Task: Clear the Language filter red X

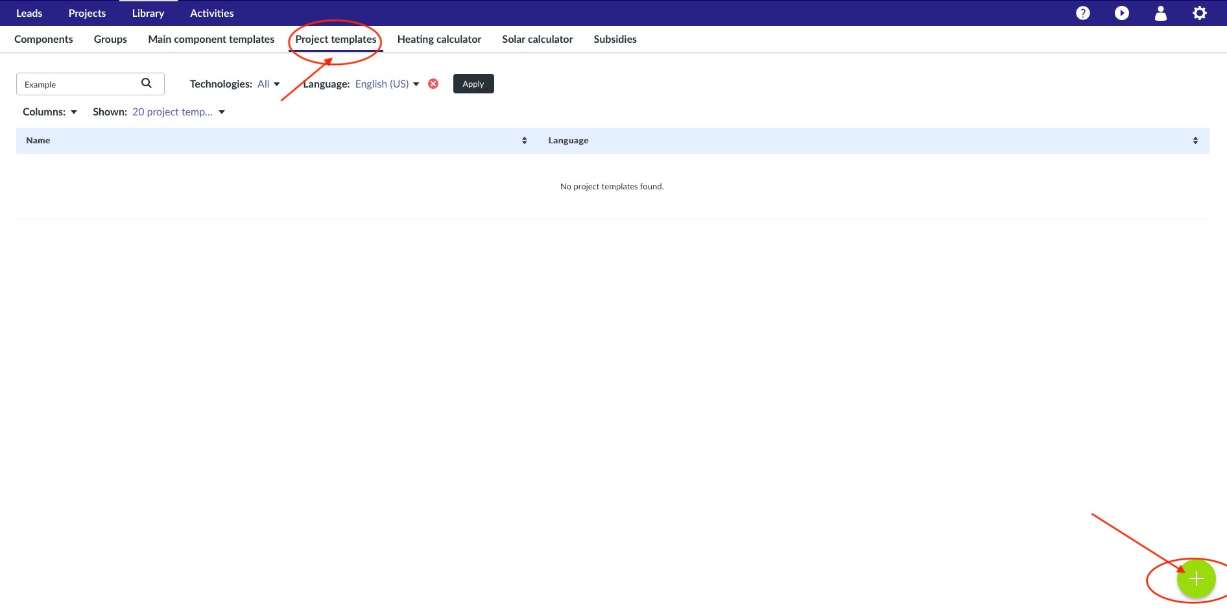Action: click(x=433, y=84)
